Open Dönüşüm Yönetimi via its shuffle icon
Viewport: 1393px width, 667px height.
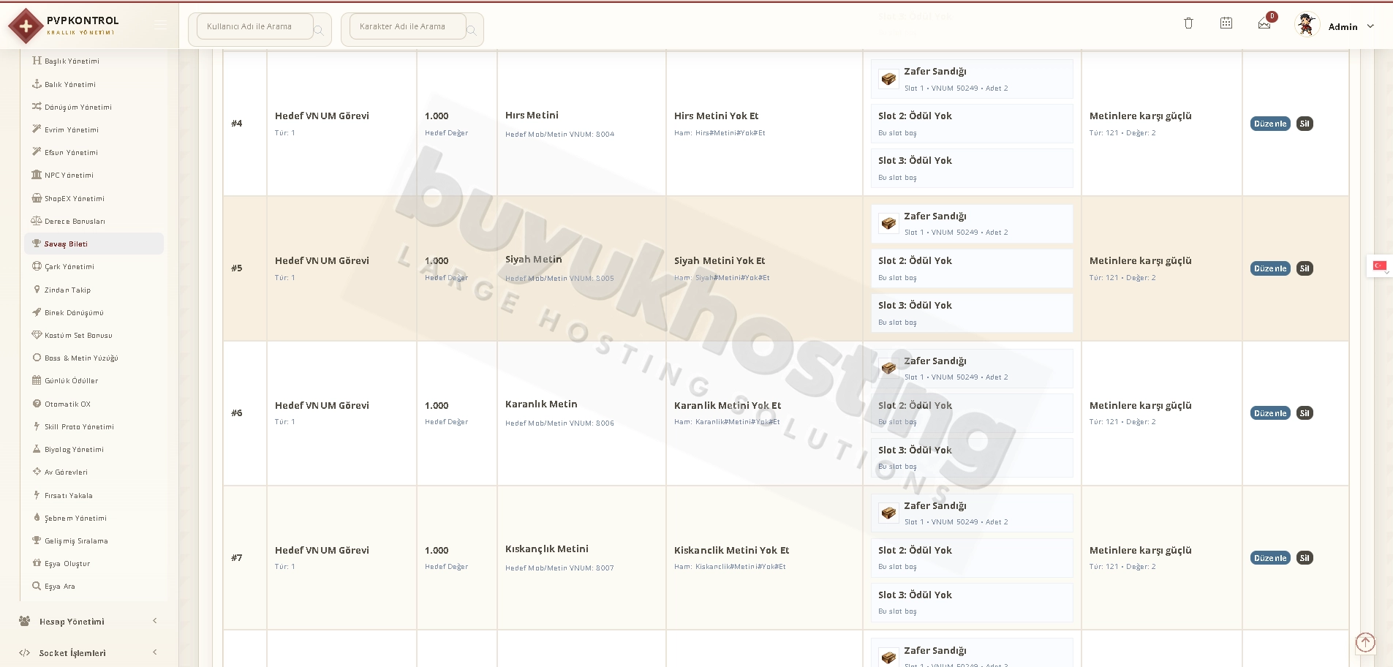[37, 107]
